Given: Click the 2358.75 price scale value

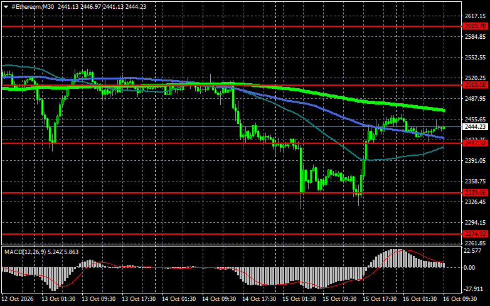Looking at the screenshot, I should pos(476,181).
